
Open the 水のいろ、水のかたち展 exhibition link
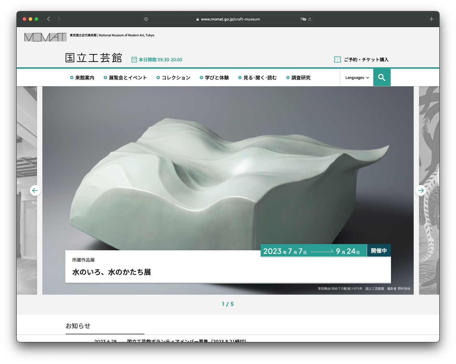coord(112,272)
